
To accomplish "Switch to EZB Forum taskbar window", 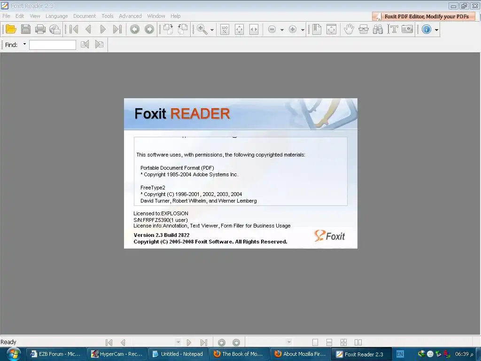I will tap(55, 354).
